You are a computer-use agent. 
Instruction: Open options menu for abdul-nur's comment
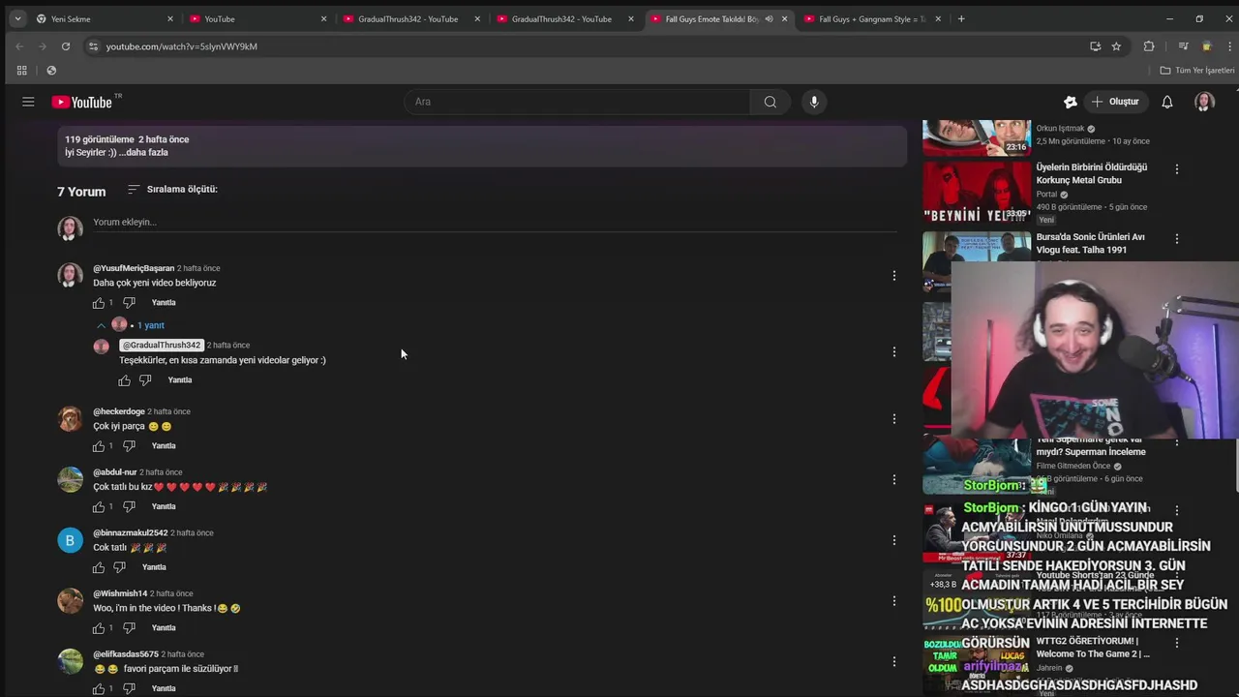(x=894, y=479)
